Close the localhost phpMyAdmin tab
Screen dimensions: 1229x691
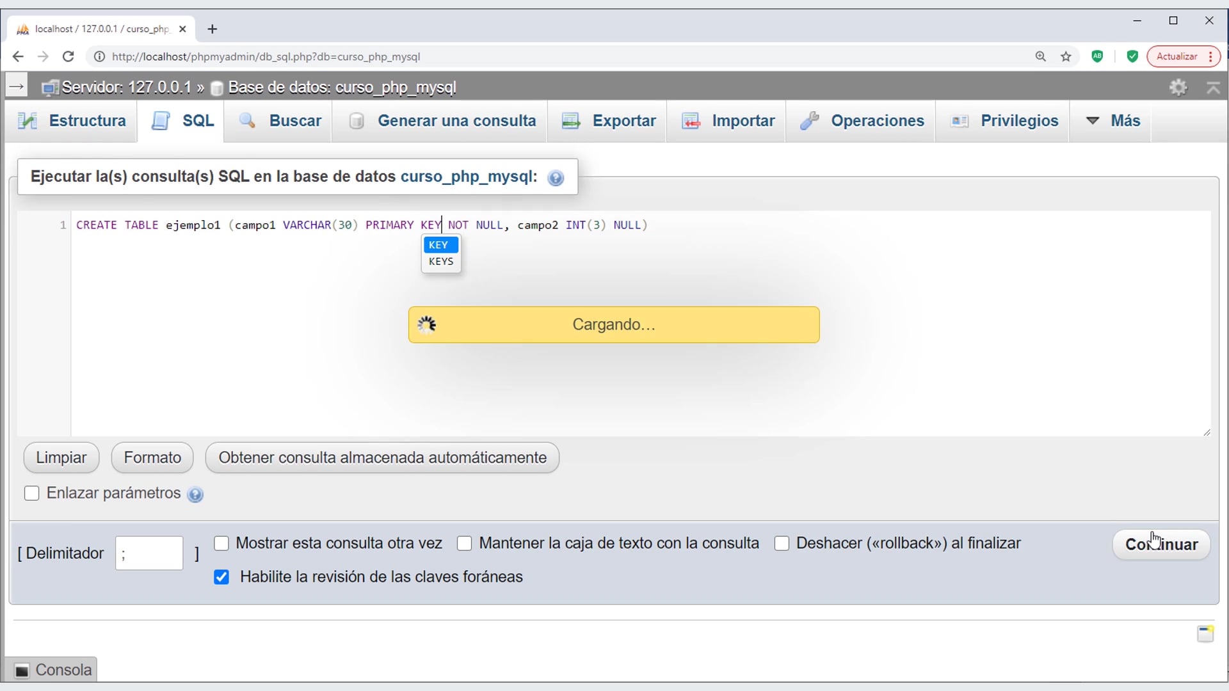coord(182,29)
